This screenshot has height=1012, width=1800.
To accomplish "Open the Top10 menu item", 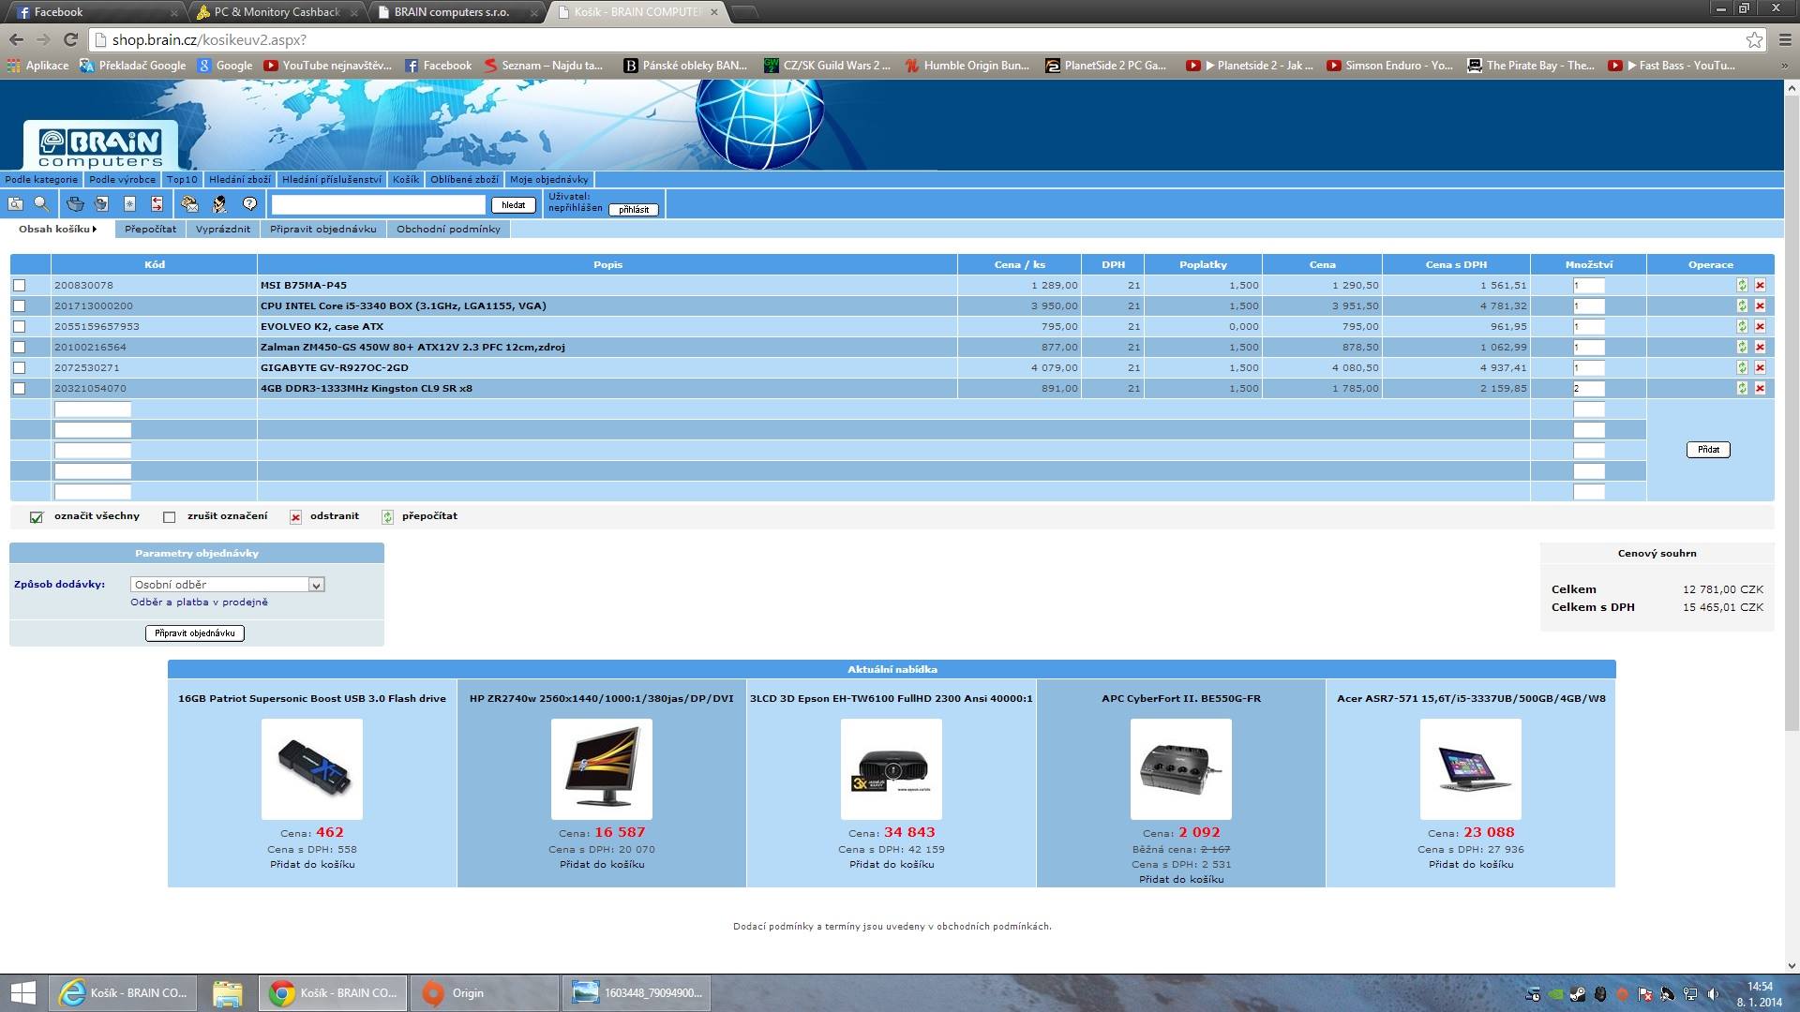I will click(x=182, y=180).
